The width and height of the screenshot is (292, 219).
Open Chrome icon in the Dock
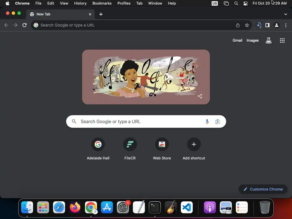[91, 207]
